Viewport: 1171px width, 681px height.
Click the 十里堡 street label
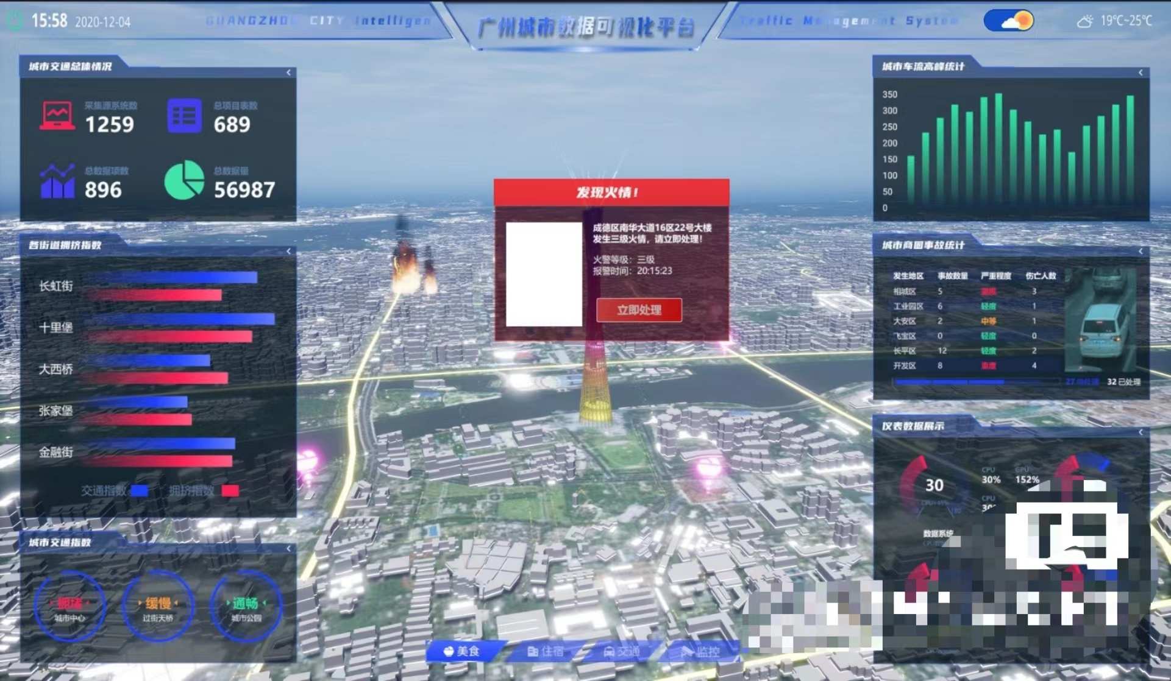(56, 328)
